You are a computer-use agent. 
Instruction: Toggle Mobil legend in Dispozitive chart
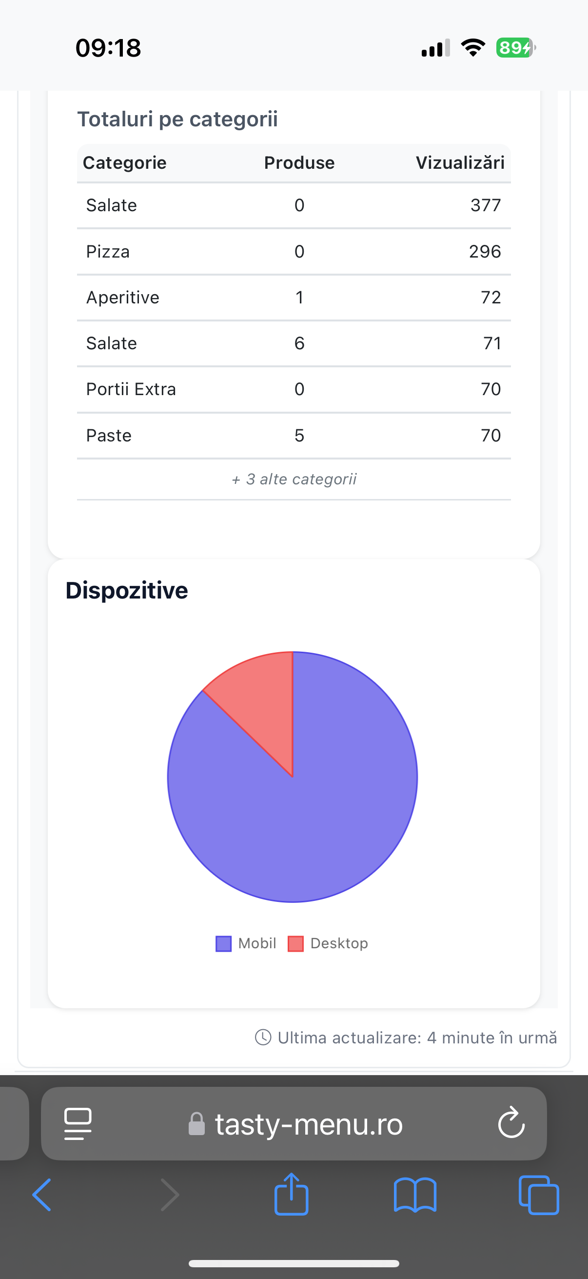click(x=246, y=943)
